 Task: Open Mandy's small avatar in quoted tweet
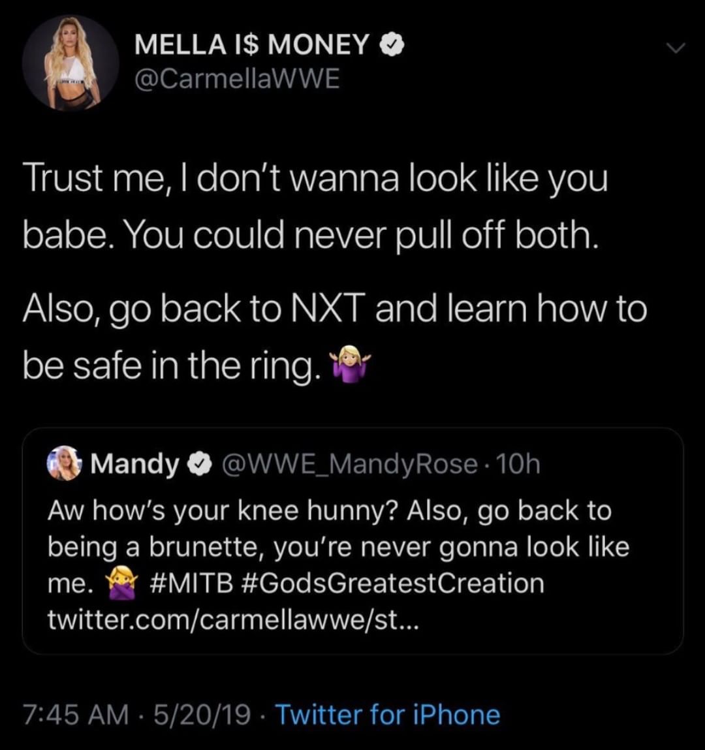click(x=63, y=463)
